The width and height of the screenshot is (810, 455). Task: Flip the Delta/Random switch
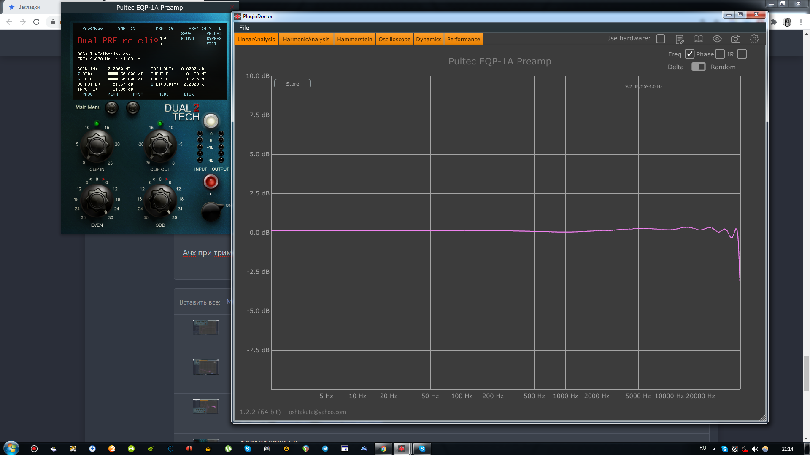(698, 67)
